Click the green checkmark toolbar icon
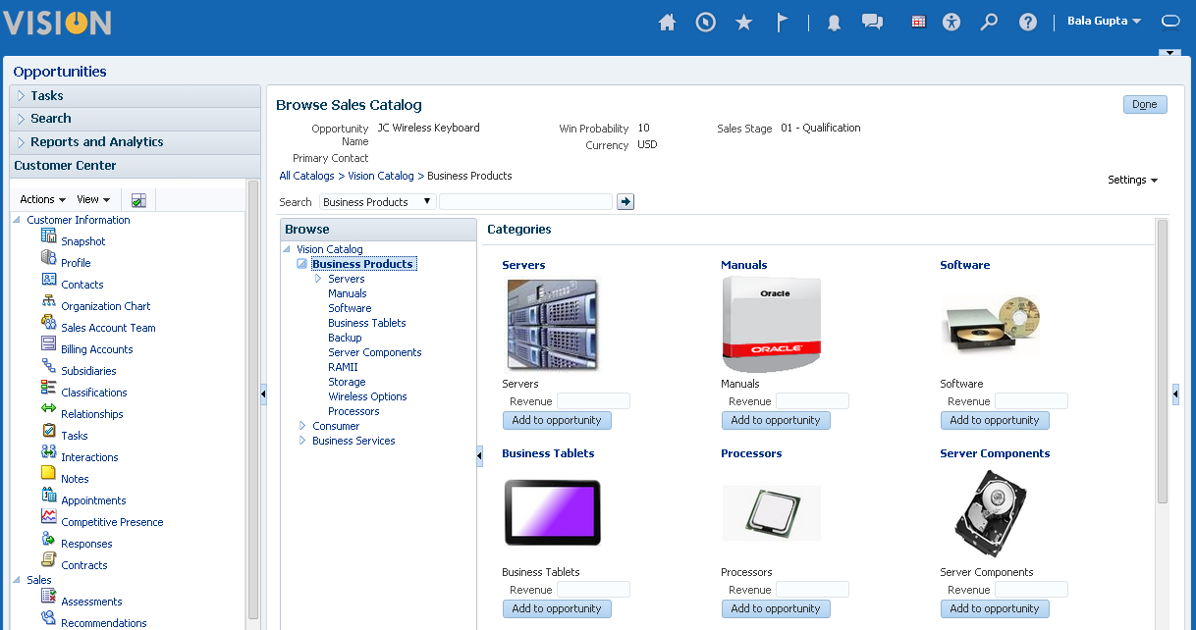The image size is (1196, 630). pos(138,200)
